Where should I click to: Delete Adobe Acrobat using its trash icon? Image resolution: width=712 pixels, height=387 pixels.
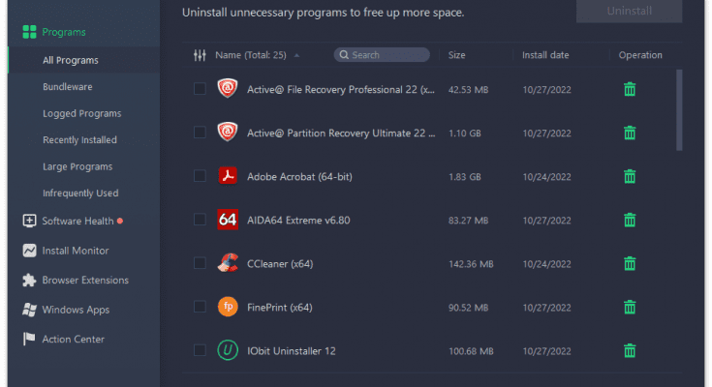630,176
